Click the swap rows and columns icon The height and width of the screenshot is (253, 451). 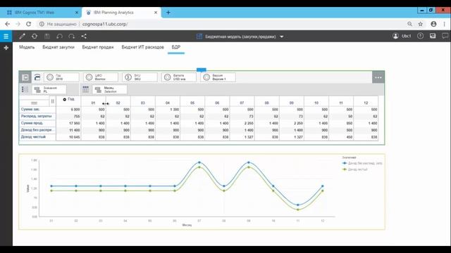pyautogui.click(x=37, y=77)
